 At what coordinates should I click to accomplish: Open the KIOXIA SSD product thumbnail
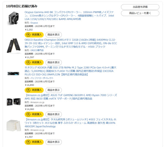[x=14, y=73]
